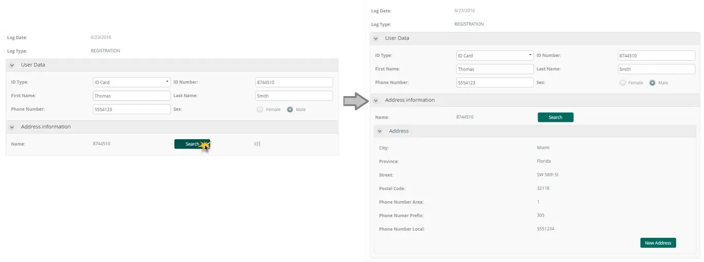Screen dimensions: 704x262
Task: Select Male radio button in left form
Action: click(290, 109)
